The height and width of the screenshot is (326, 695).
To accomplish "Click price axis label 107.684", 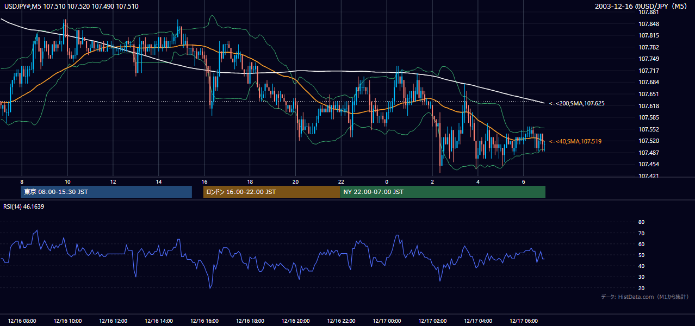I will click(649, 82).
